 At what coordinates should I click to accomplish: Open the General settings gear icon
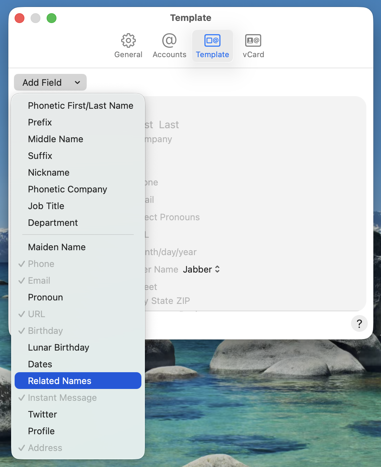coord(128,41)
